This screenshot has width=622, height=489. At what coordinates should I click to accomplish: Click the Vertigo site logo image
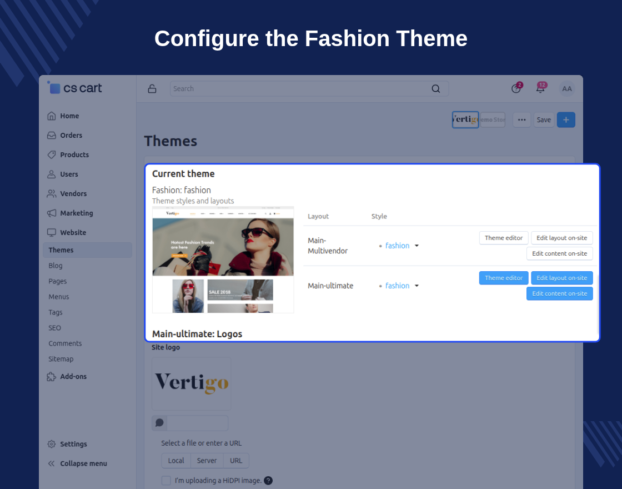tap(192, 383)
